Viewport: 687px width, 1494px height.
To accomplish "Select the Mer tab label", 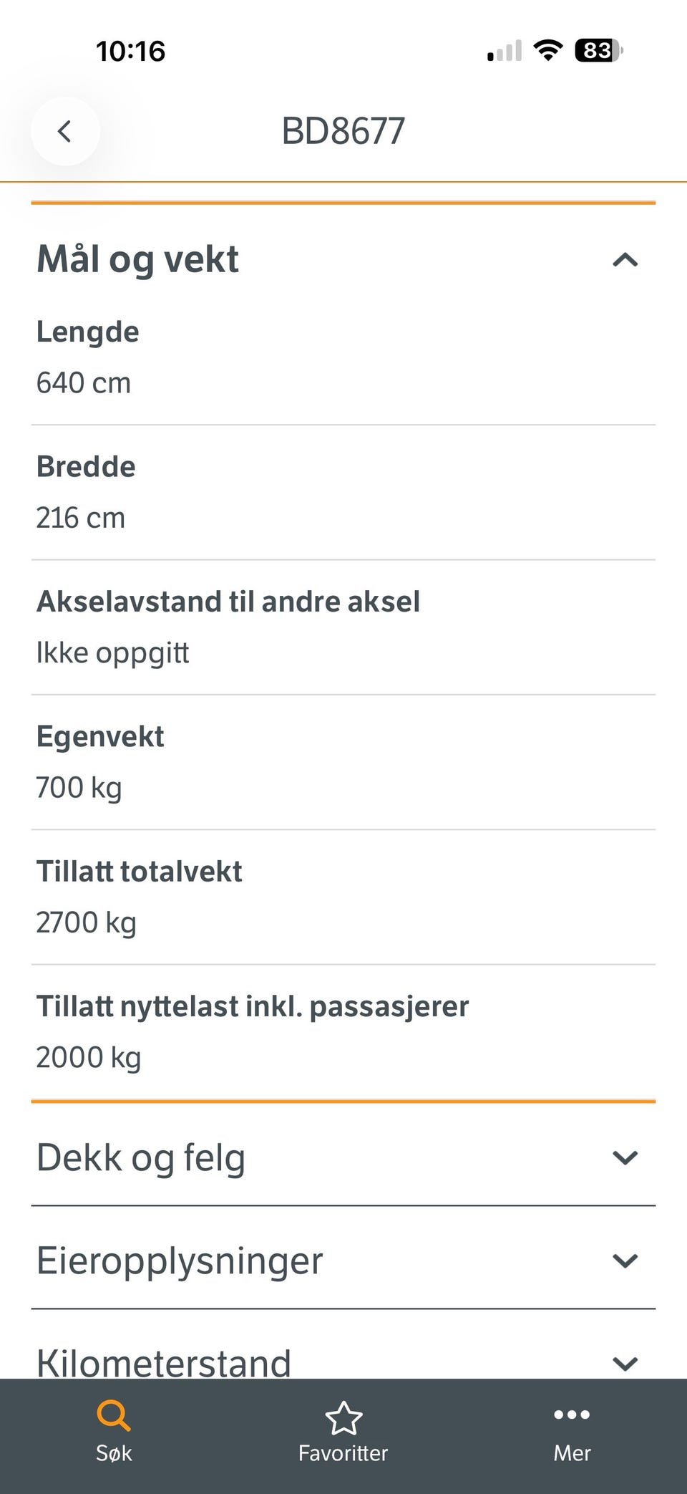I will coord(572,1452).
